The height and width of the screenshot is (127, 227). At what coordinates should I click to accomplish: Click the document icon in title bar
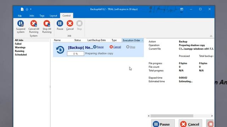22,10
